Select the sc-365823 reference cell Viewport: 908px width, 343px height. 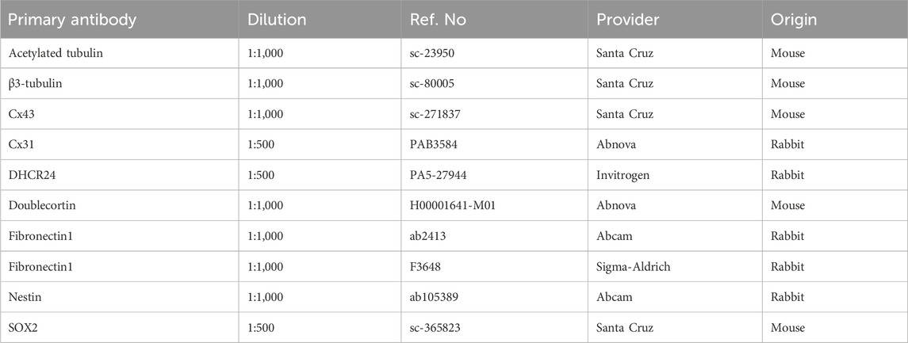click(x=495, y=327)
